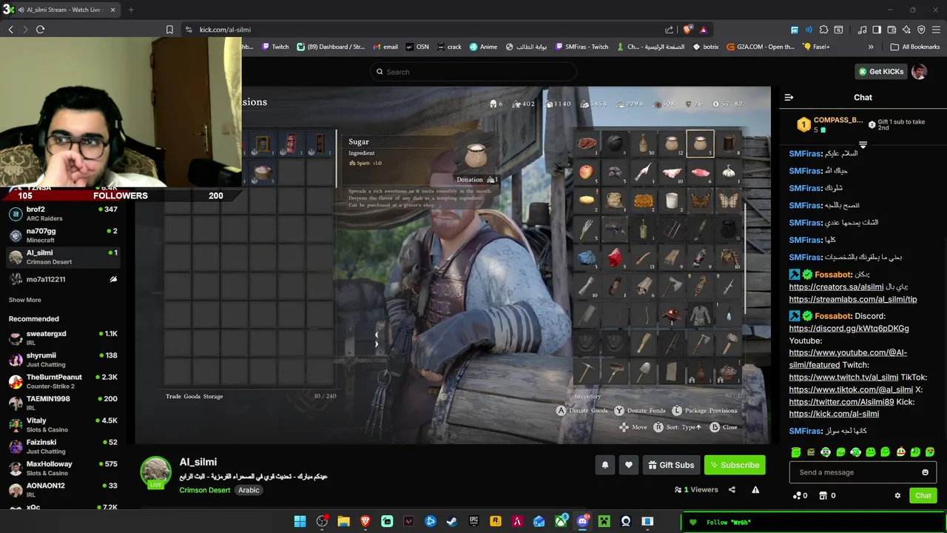Open a new browser tab
Screen dimensions: 947x533
pos(131,10)
